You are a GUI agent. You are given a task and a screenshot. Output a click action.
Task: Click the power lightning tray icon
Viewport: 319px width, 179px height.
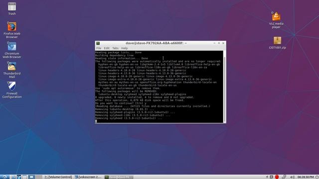267,177
